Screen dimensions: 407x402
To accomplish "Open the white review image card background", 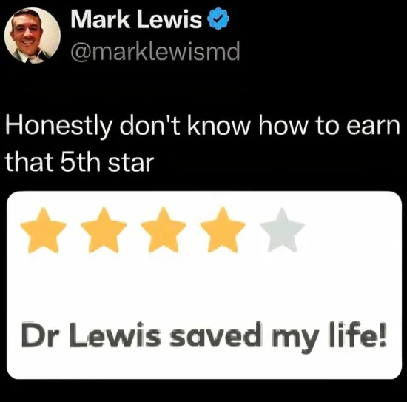I will click(x=204, y=285).
